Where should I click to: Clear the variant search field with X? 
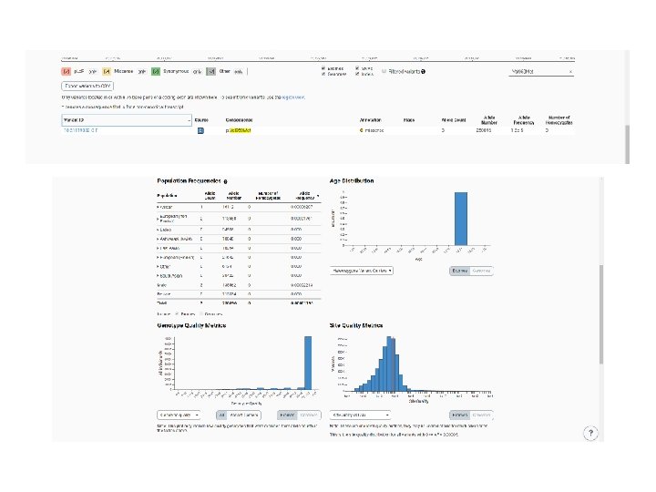[x=570, y=72]
